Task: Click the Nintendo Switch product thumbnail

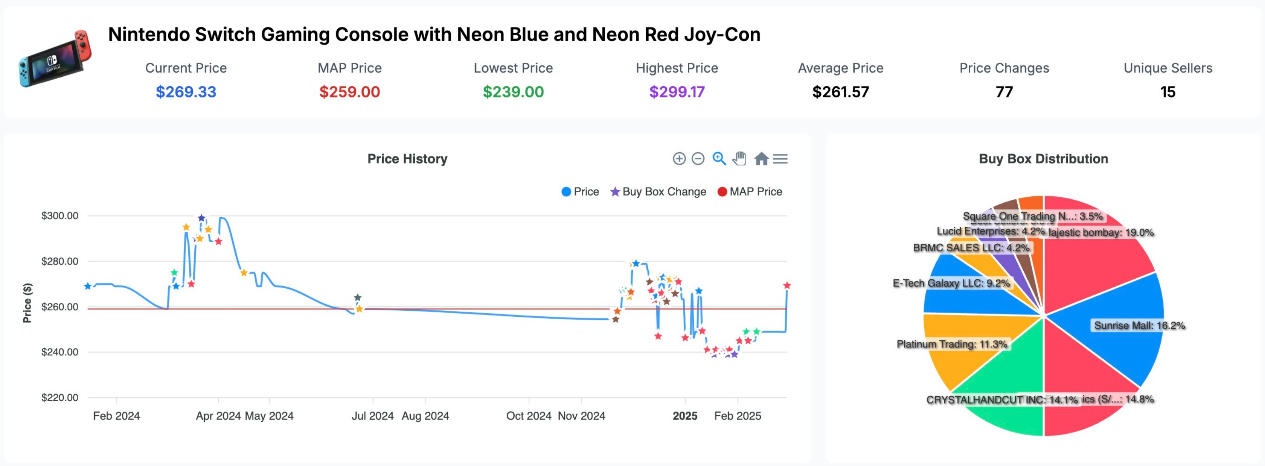Action: 55,59
